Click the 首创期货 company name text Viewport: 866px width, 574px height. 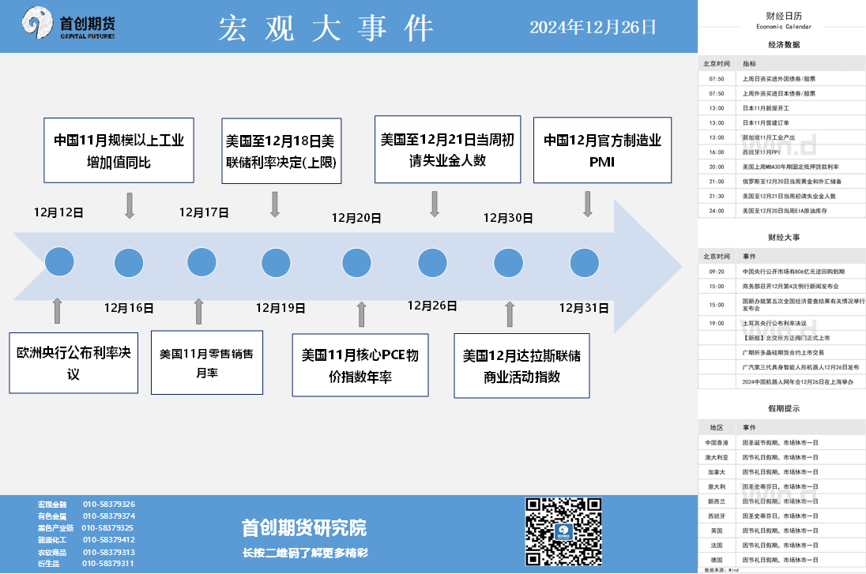coord(87,24)
